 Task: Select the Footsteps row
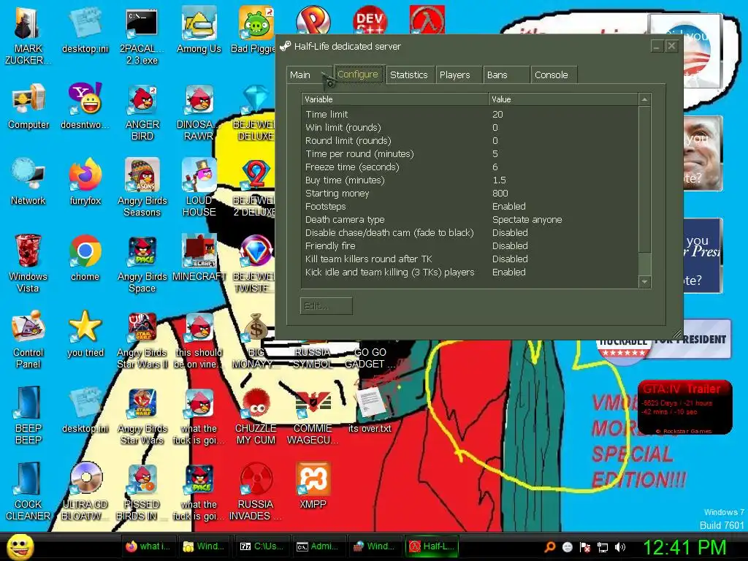point(470,206)
